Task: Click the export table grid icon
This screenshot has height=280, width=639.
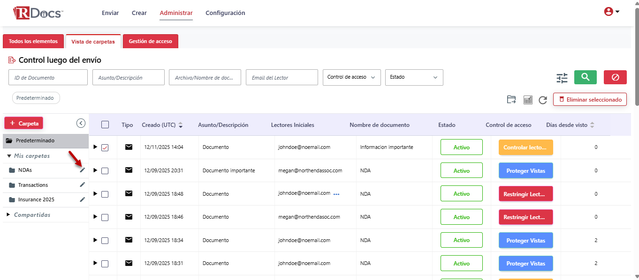Action: tap(528, 100)
